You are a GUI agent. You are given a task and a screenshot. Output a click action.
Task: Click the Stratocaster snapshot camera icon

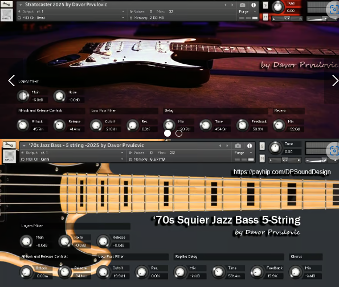coord(242,5)
